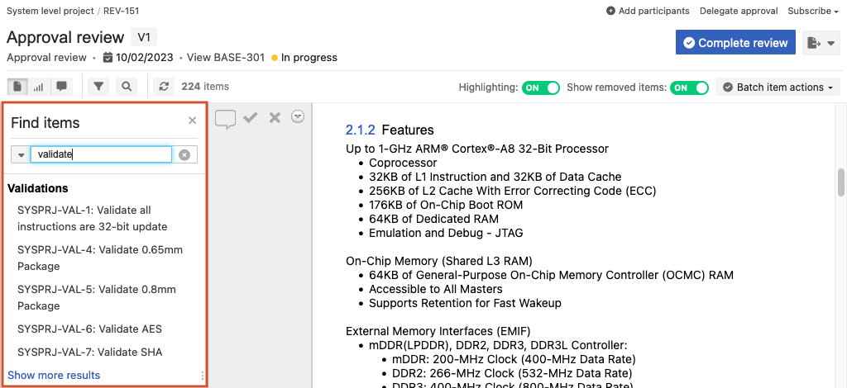
Task: Open the Batch item actions dropdown
Action: 778,88
